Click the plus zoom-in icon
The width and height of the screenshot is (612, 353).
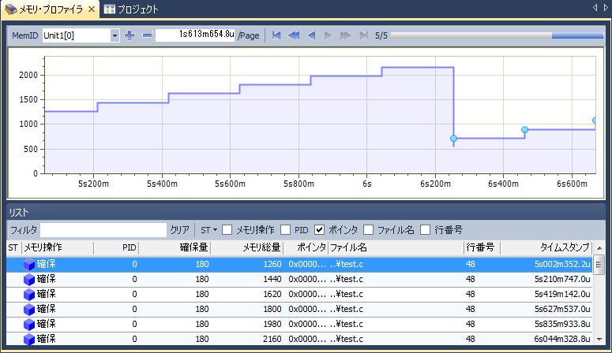(x=130, y=35)
